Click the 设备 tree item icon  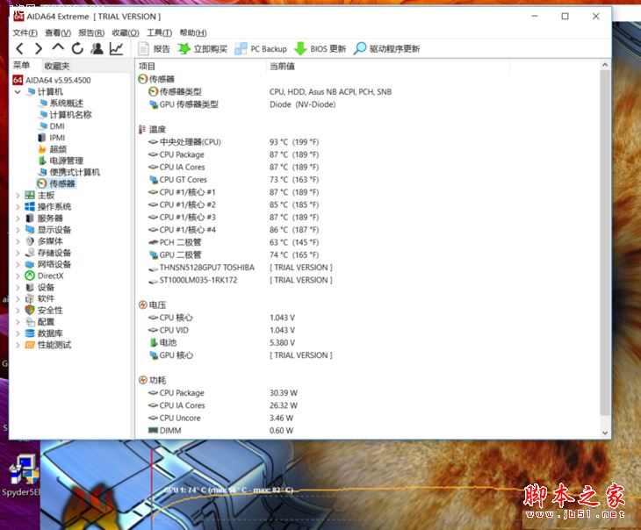click(x=30, y=287)
